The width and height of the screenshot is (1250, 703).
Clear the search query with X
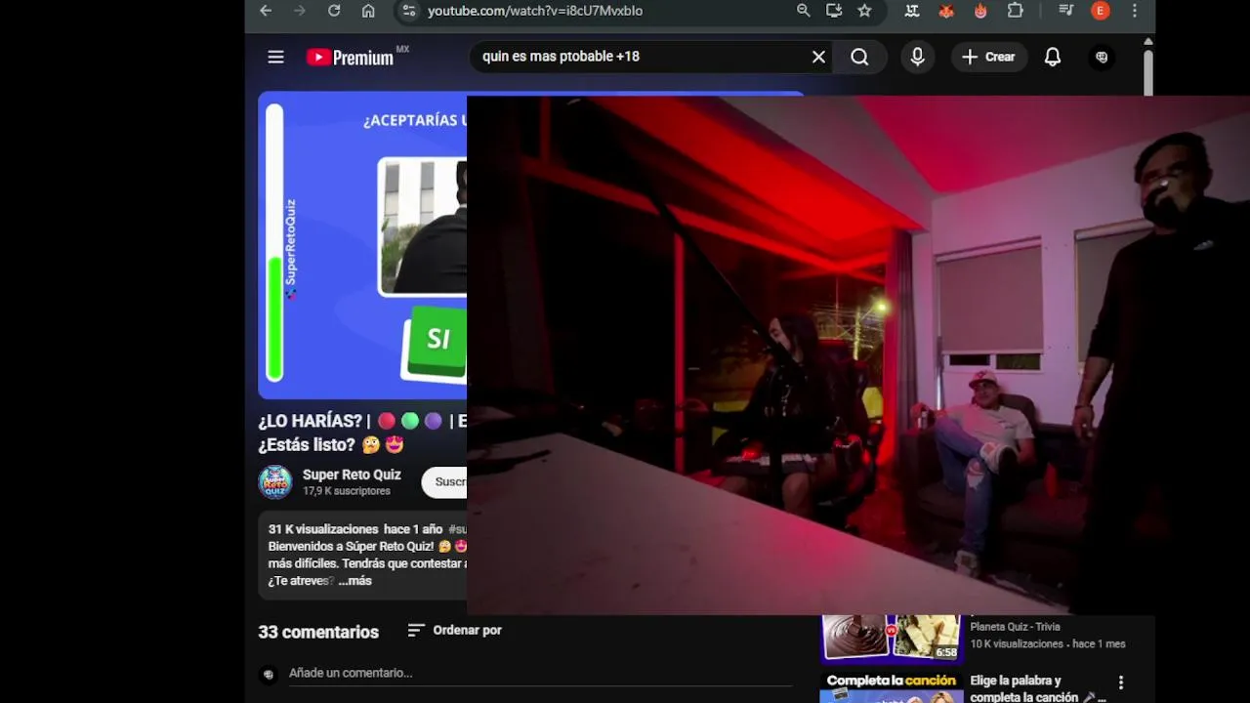coord(818,57)
